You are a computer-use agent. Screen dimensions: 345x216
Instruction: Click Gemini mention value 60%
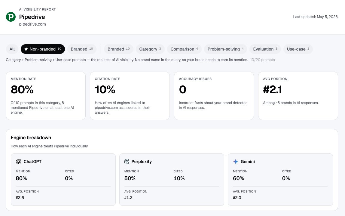[x=239, y=178]
